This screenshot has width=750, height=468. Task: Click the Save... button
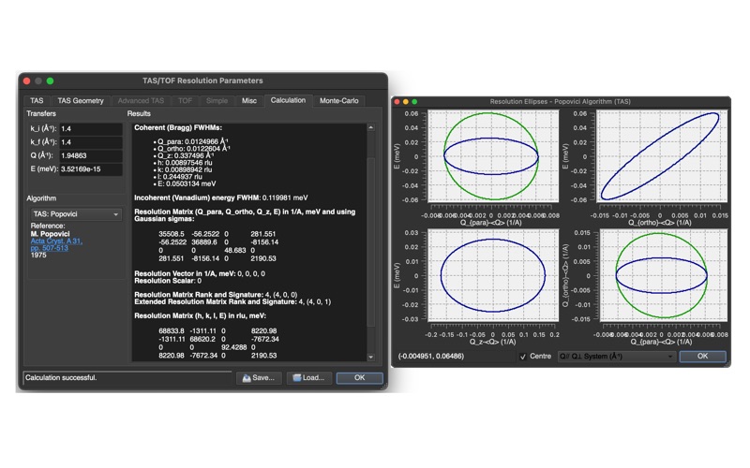click(x=259, y=378)
